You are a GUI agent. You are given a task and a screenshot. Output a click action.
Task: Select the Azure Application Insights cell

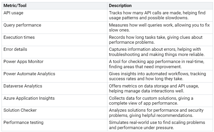point(29,98)
